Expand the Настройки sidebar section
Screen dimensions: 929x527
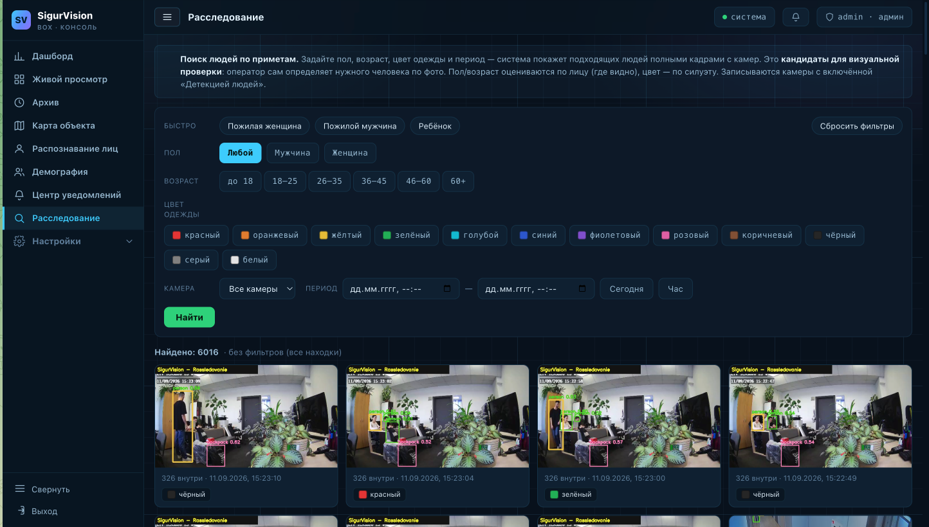pyautogui.click(x=73, y=241)
